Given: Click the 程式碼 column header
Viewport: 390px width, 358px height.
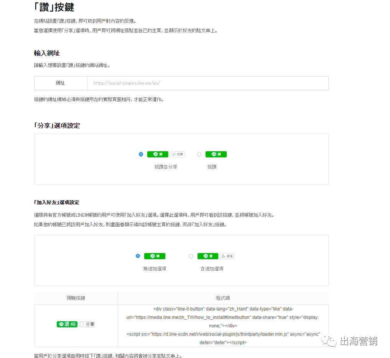Looking at the screenshot, I should point(223,298).
